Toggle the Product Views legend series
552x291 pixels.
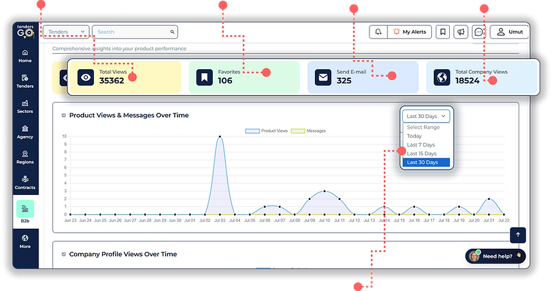tap(267, 131)
